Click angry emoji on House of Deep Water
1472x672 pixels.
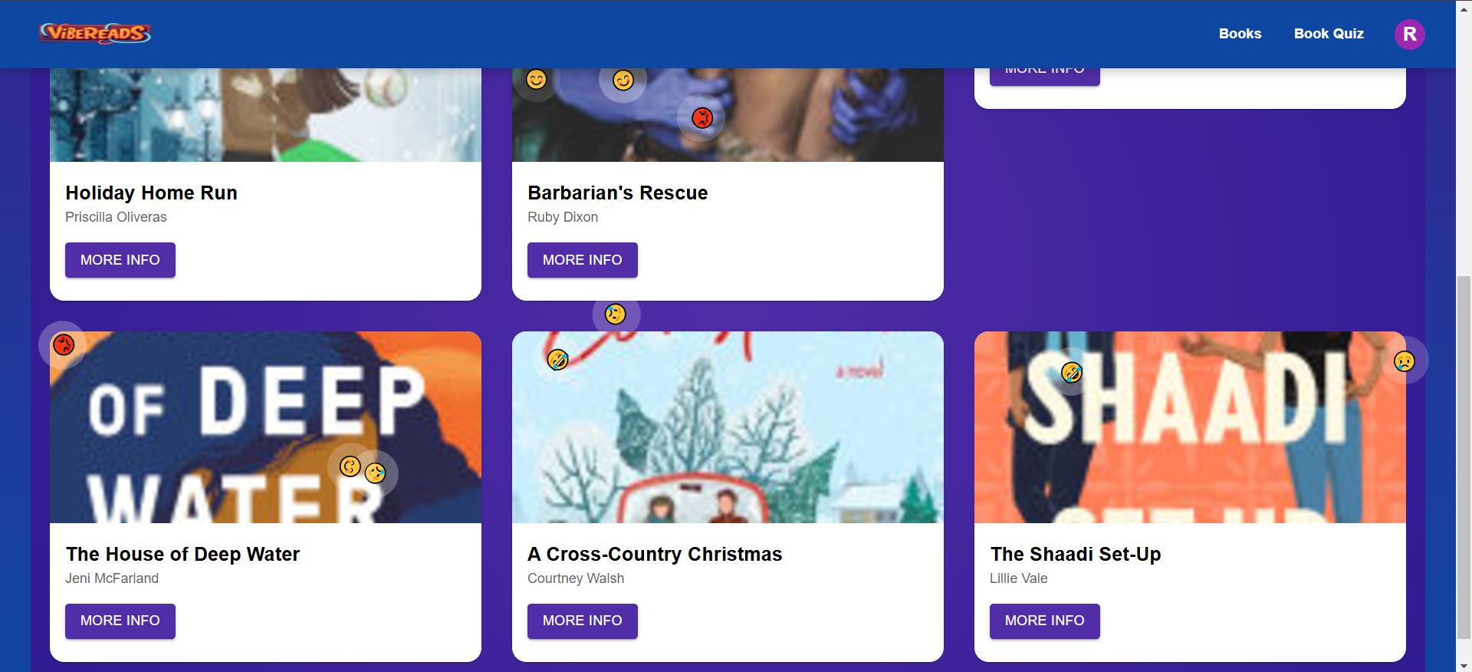(64, 344)
